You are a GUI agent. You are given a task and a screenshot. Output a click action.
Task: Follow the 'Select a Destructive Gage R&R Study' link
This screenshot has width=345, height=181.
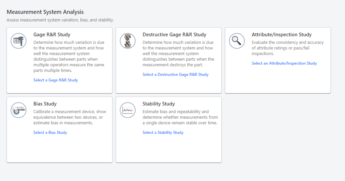[x=175, y=75]
